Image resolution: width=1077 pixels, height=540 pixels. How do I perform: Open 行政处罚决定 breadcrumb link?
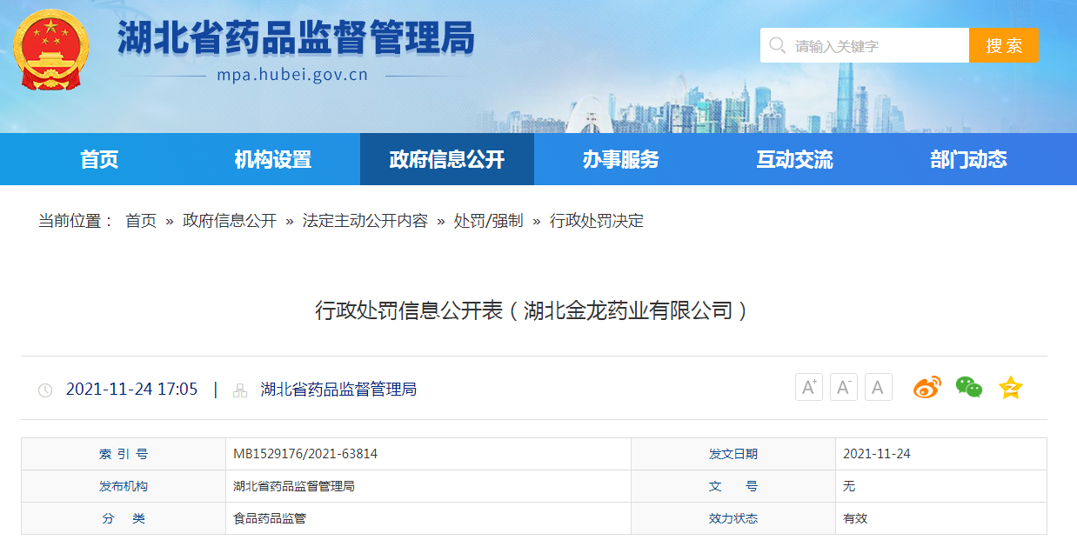click(x=597, y=221)
